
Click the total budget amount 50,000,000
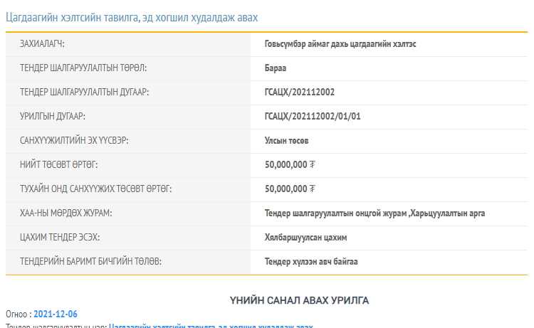[x=286, y=165]
